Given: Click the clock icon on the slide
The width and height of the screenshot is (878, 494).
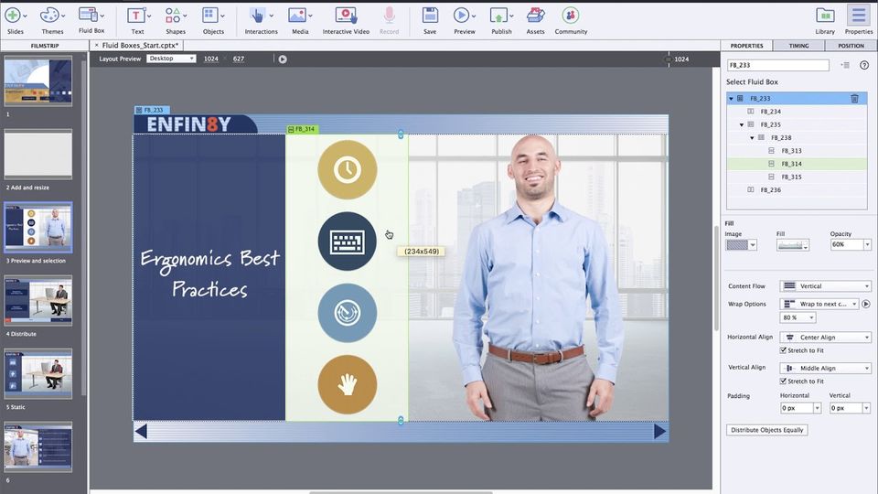Looking at the screenshot, I should click(x=348, y=170).
